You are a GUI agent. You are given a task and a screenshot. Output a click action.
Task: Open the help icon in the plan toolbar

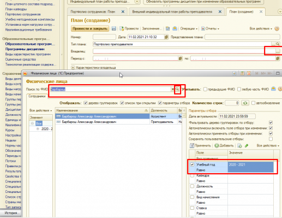pos(277,28)
